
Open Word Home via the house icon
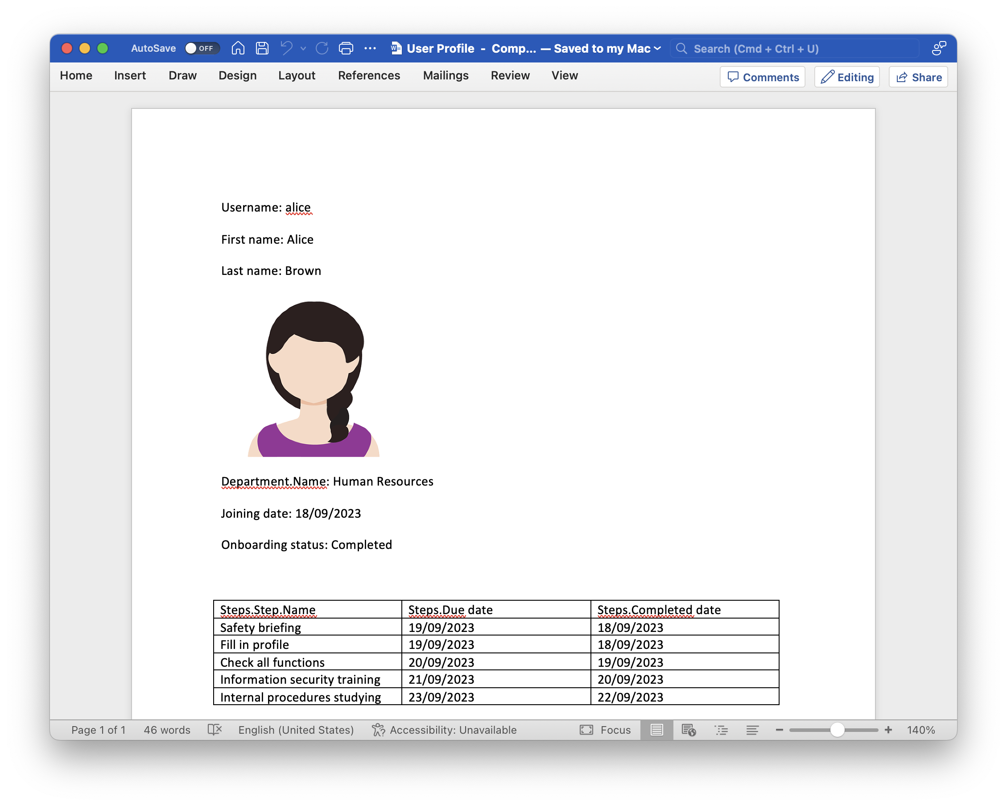[238, 48]
